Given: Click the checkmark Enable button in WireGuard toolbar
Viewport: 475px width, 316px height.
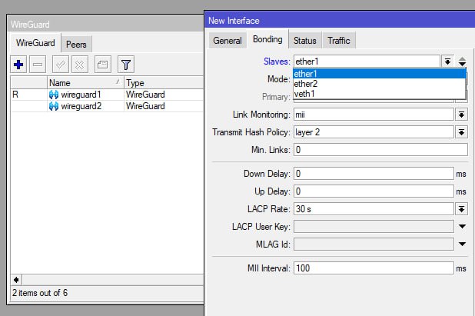Looking at the screenshot, I should coord(60,65).
